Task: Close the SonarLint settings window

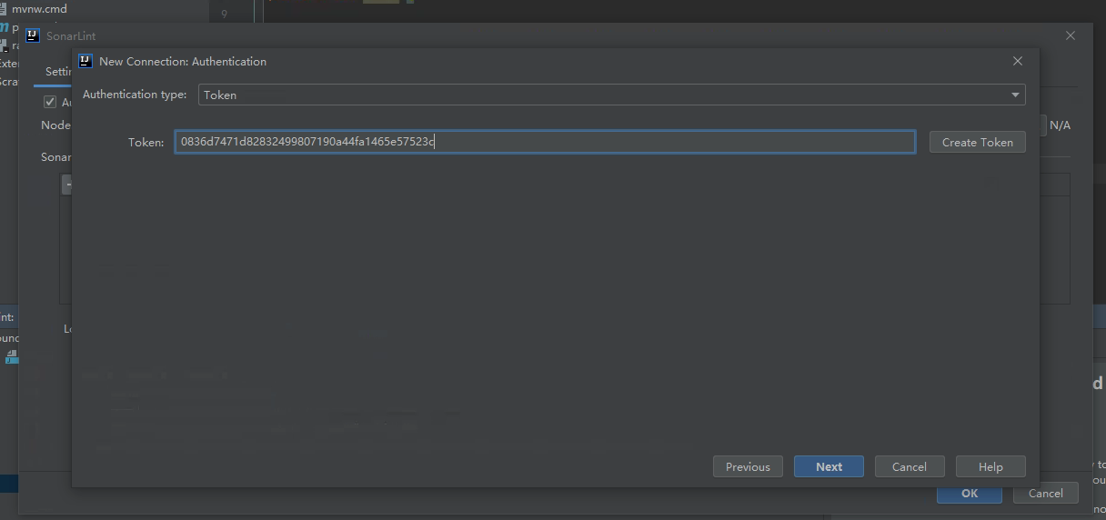Action: 1071,35
